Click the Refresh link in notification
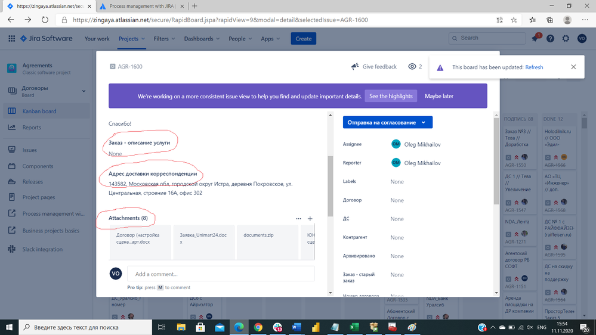The image size is (596, 335). click(534, 67)
